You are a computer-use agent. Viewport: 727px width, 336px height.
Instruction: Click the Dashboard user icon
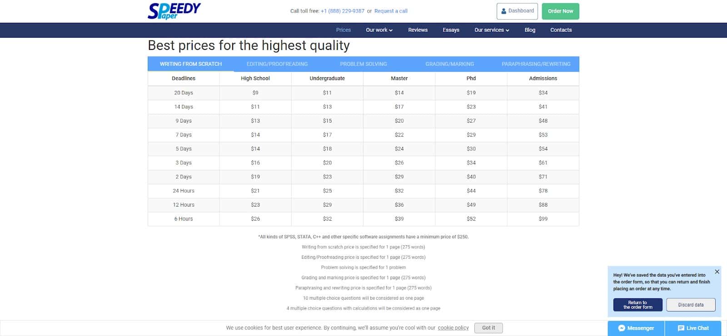click(503, 11)
